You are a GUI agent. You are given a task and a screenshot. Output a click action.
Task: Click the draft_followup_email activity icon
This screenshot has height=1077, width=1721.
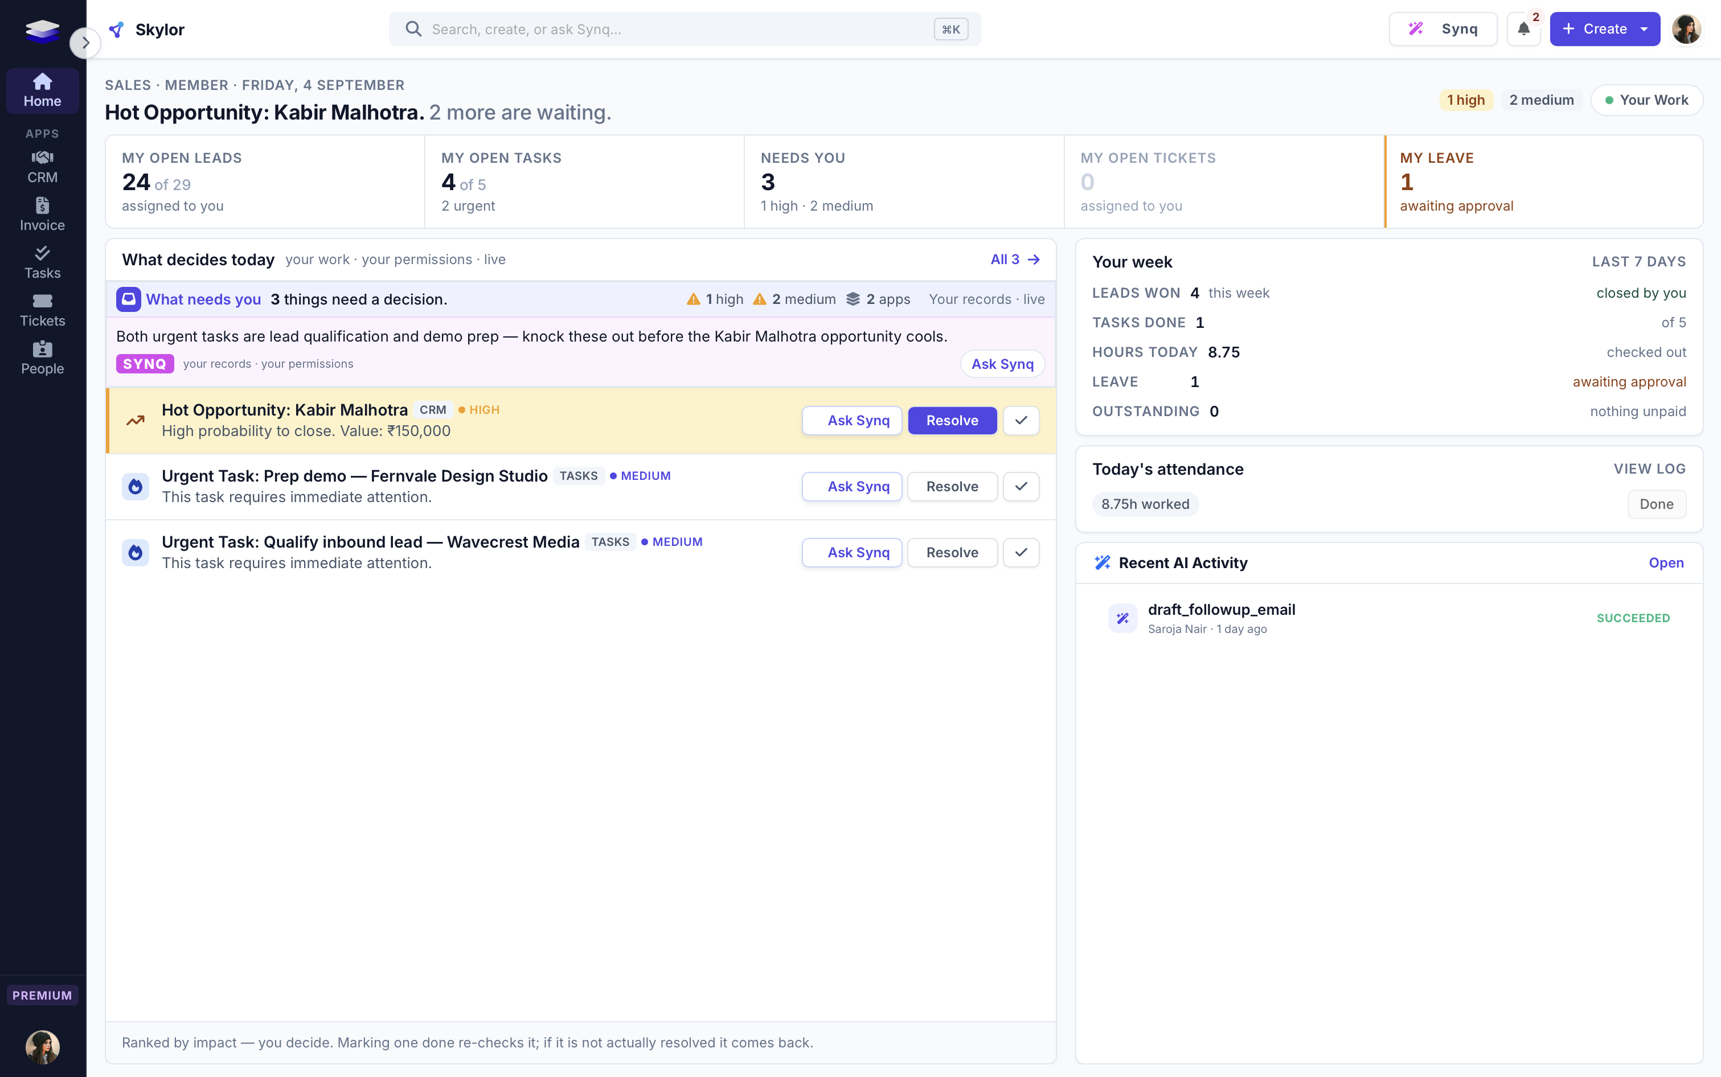coord(1122,618)
